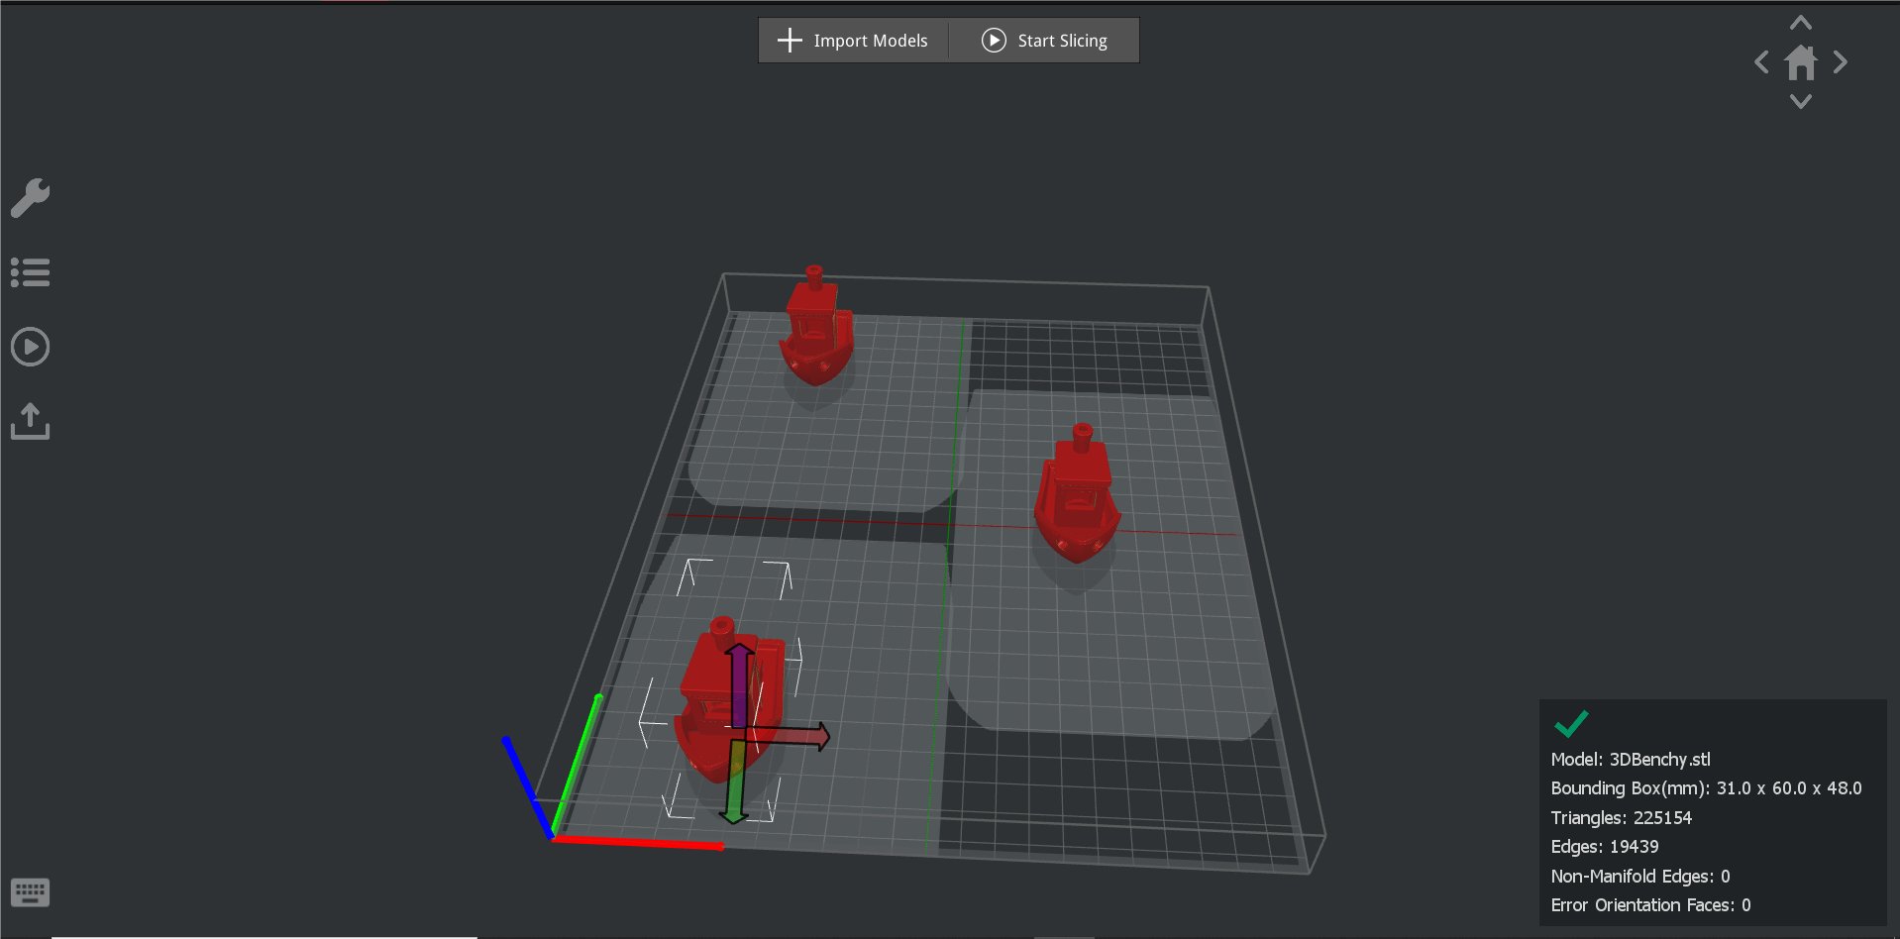Select the Benchy boat at back left
The image size is (1900, 939).
click(x=816, y=332)
